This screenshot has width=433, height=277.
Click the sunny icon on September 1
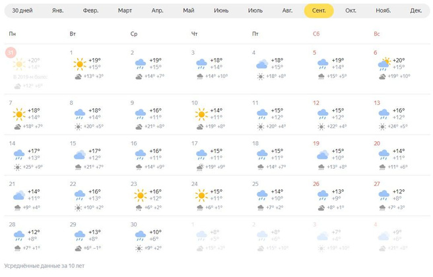[x=80, y=63]
